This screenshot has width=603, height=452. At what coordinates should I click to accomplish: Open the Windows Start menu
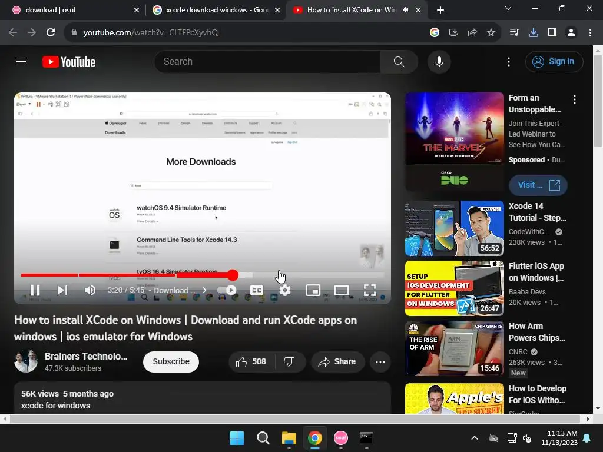(x=237, y=438)
